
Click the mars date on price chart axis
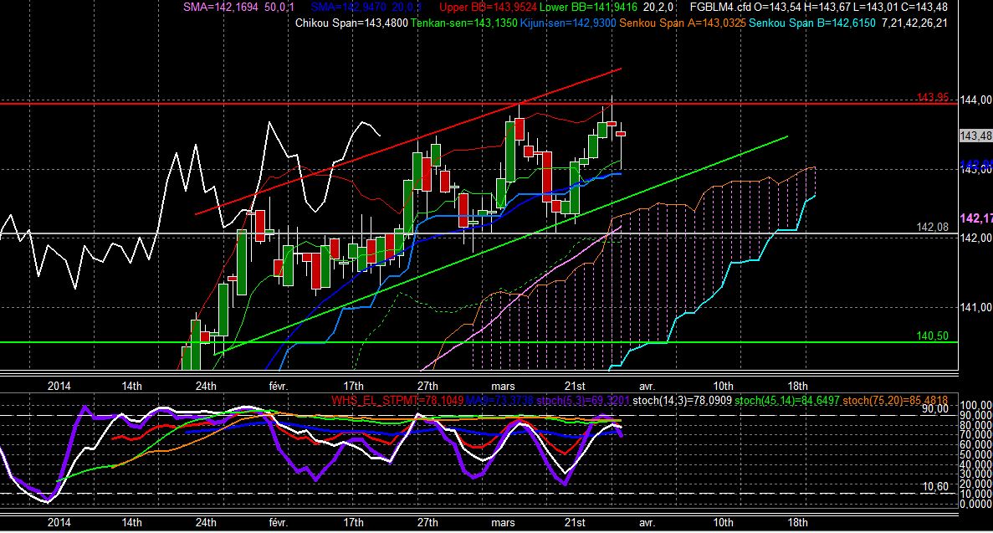(x=503, y=386)
